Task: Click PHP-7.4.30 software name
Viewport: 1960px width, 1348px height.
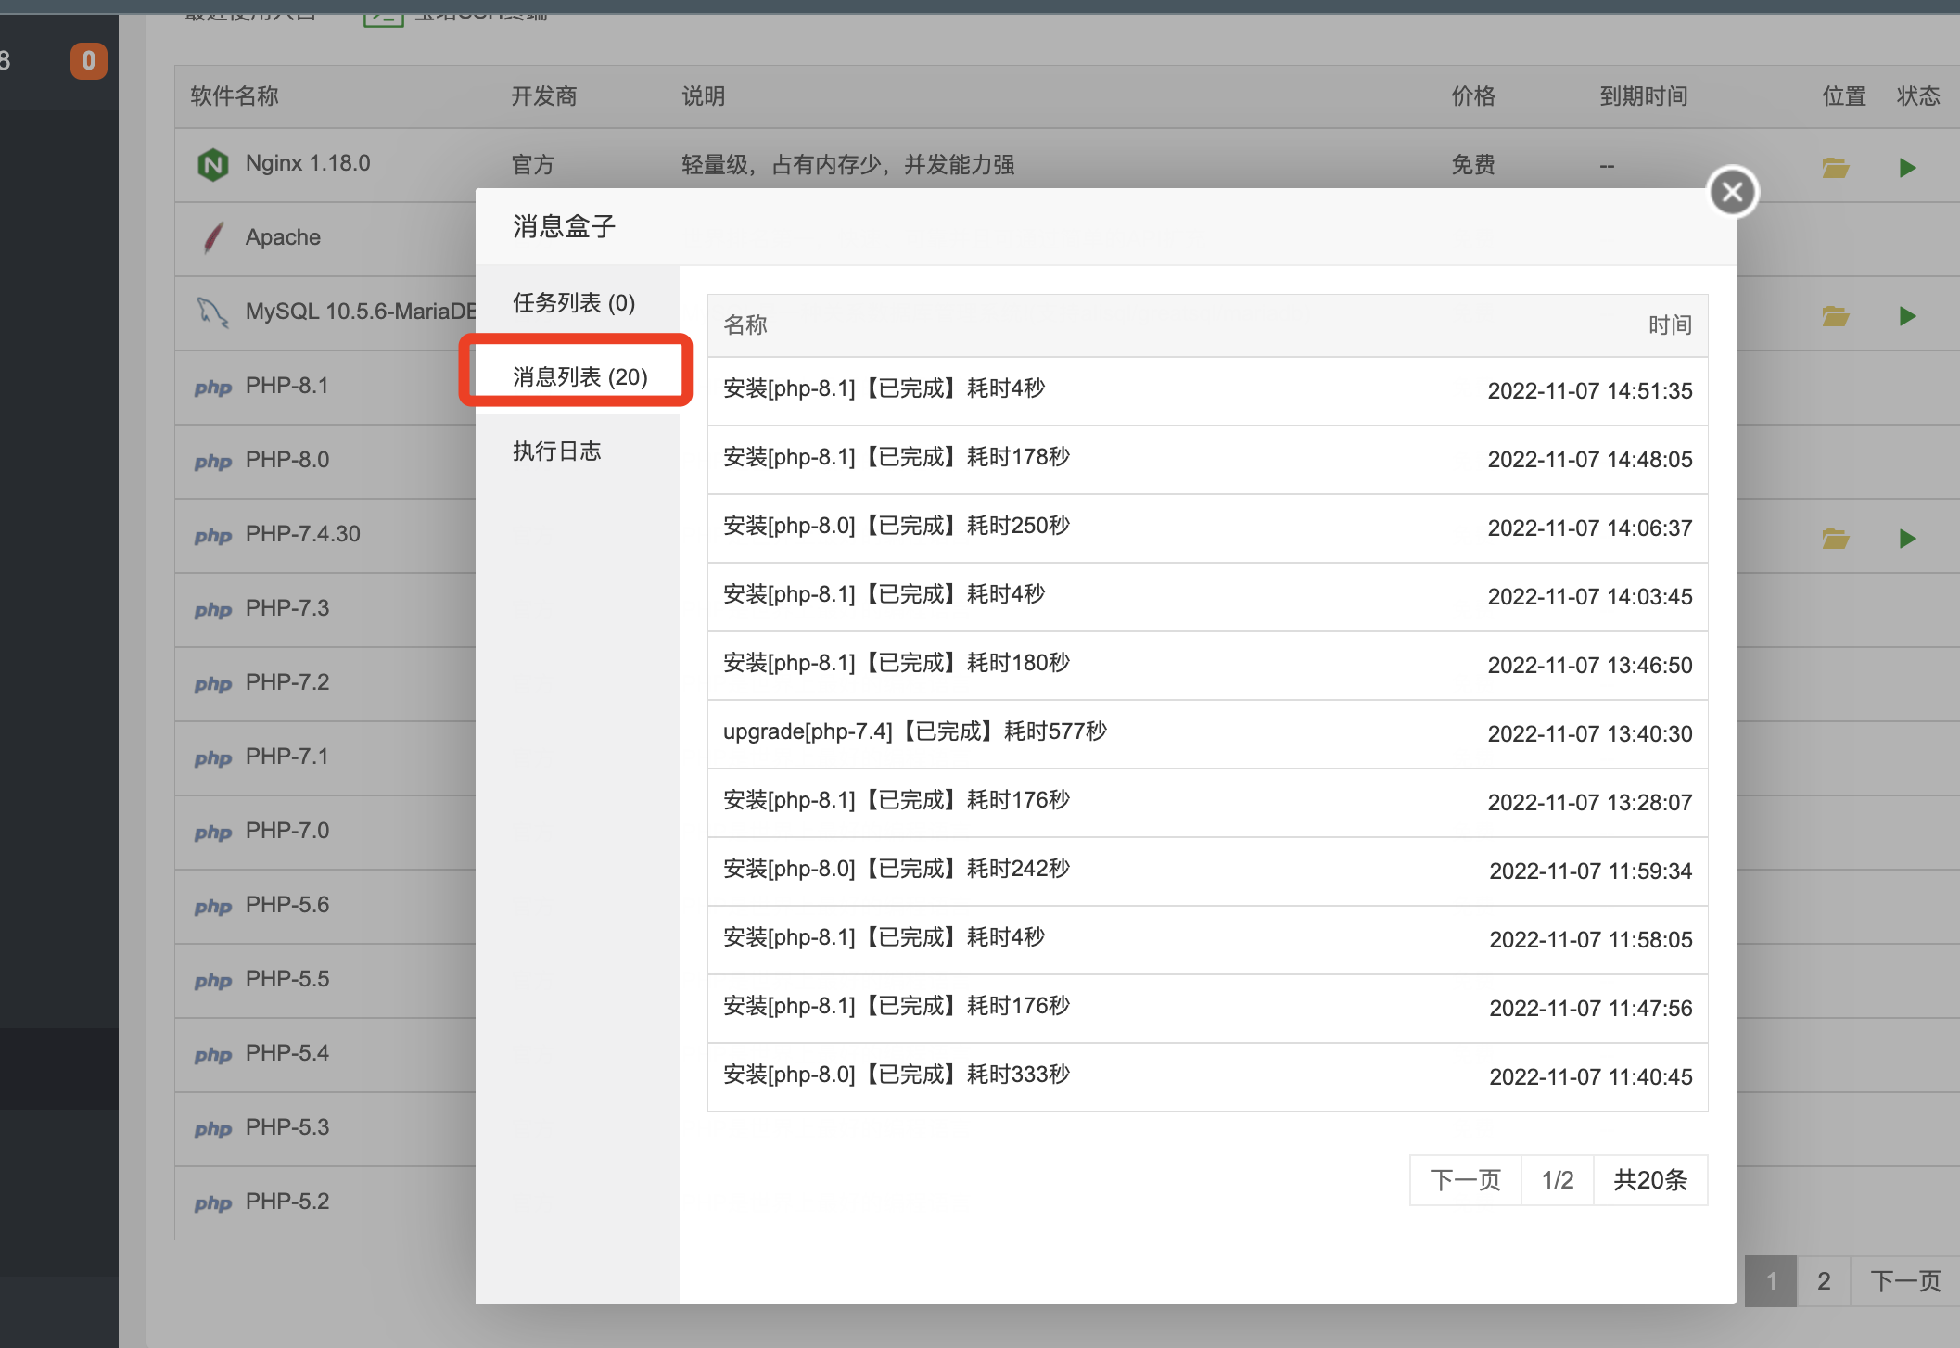Action: coord(303,534)
